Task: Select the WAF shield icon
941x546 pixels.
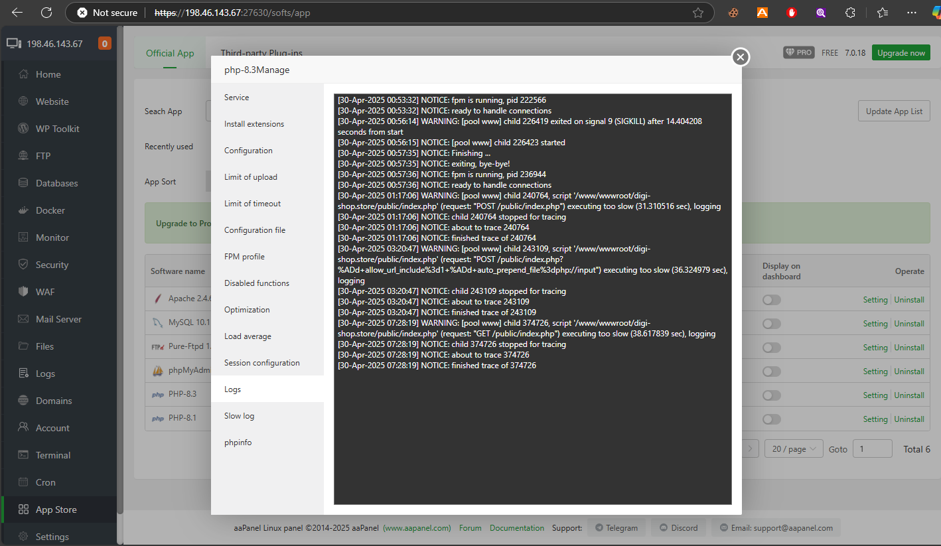Action: (x=23, y=292)
